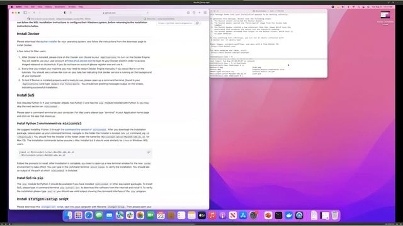Switch to the second Safari tab
This screenshot has width=403, height=226.
tap(159, 19)
